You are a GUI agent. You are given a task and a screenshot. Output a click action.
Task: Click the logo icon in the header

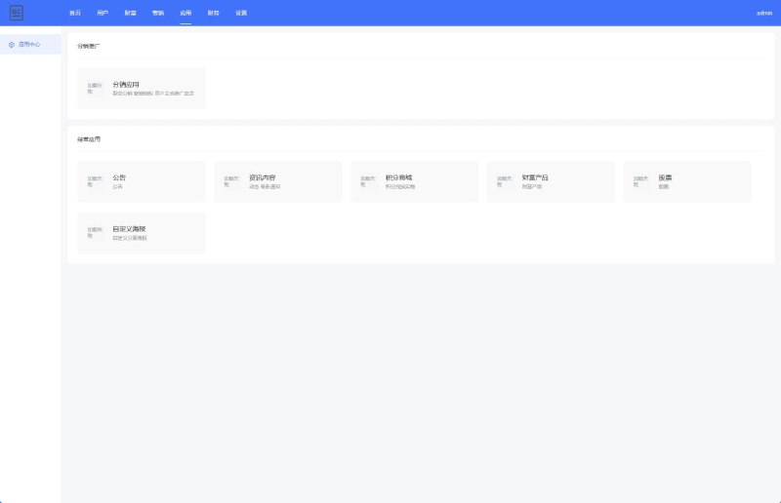pos(16,13)
